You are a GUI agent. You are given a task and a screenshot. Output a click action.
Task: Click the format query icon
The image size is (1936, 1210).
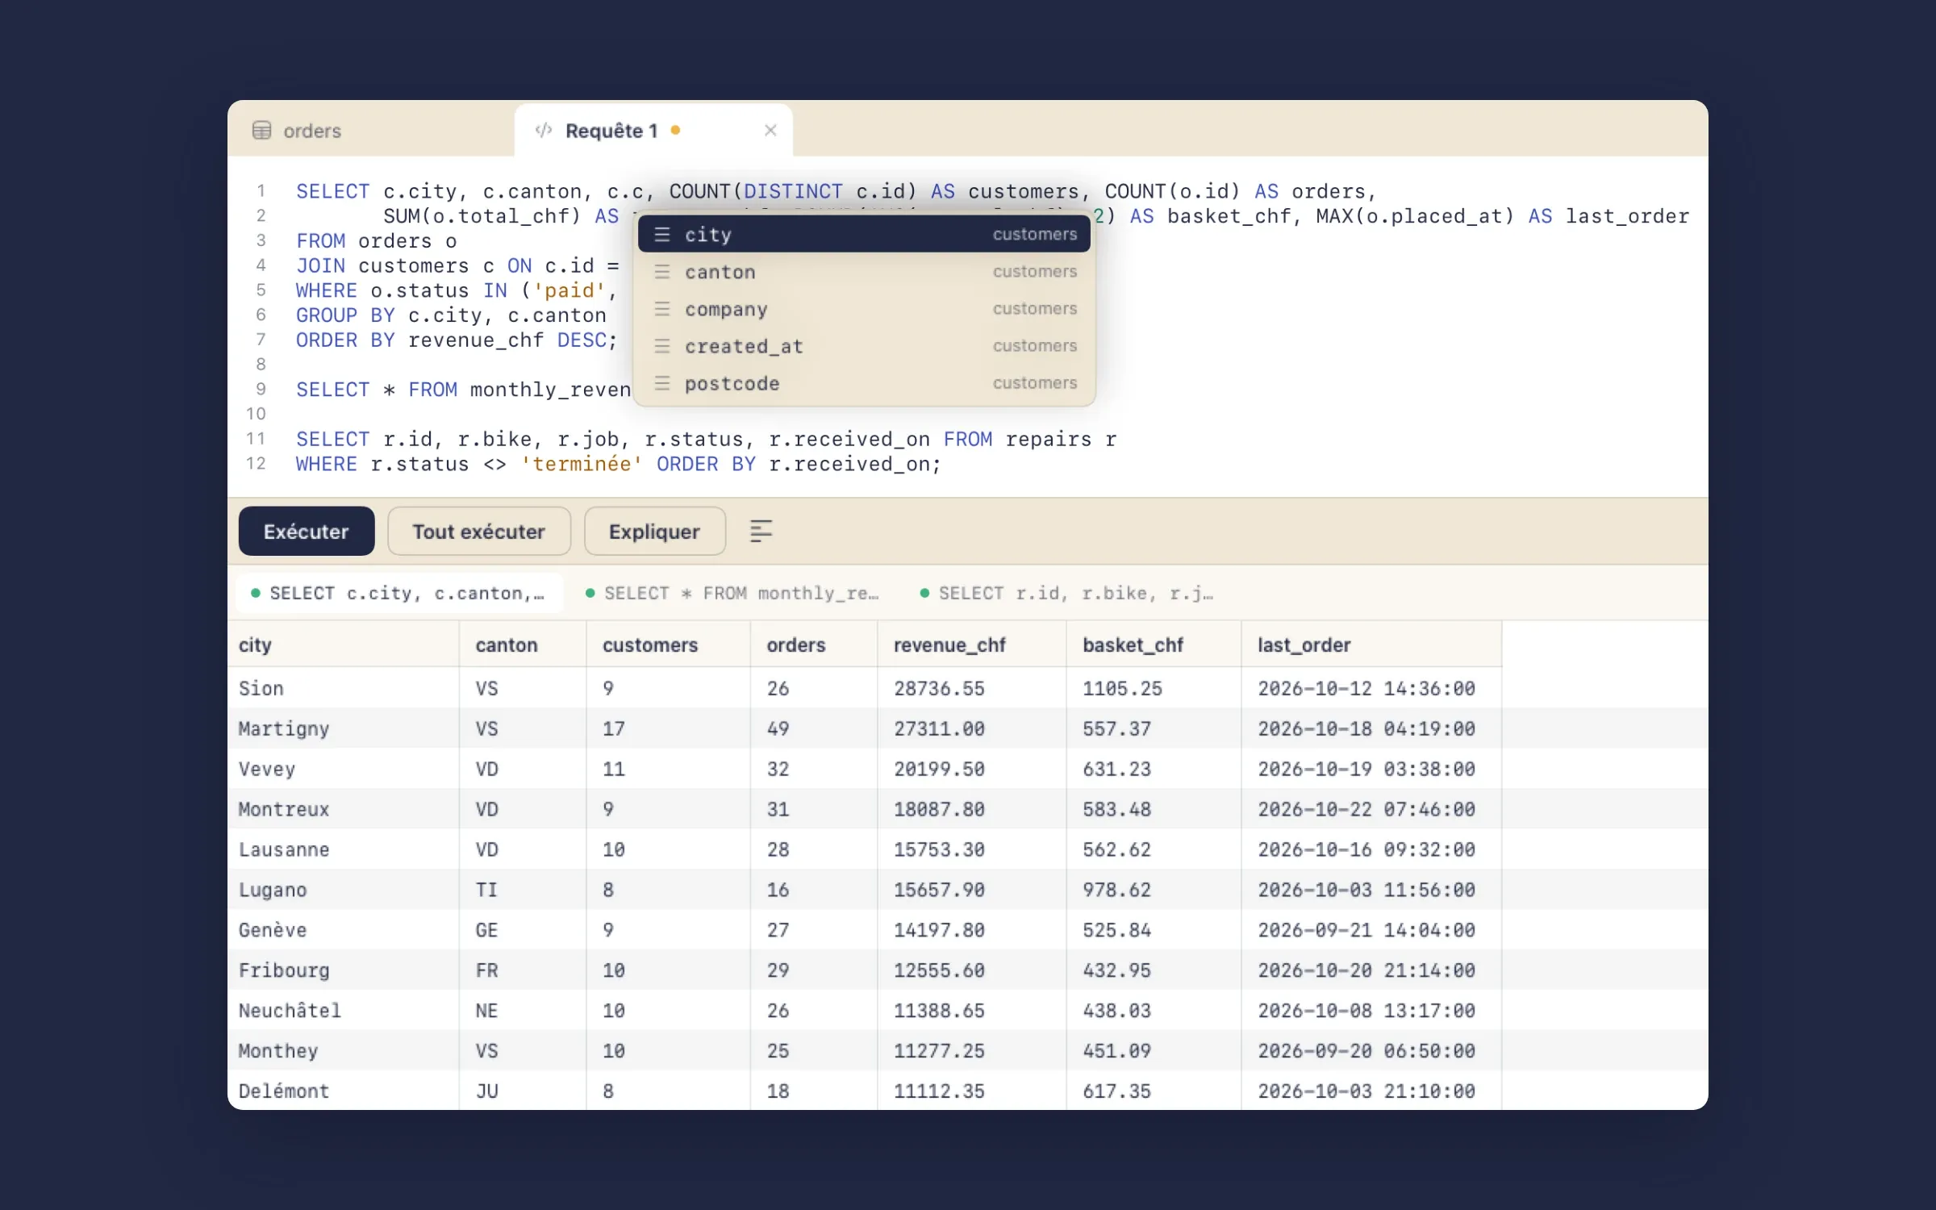tap(761, 531)
